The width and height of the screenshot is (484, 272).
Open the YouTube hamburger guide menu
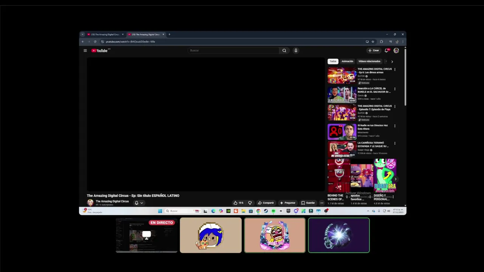click(x=85, y=51)
